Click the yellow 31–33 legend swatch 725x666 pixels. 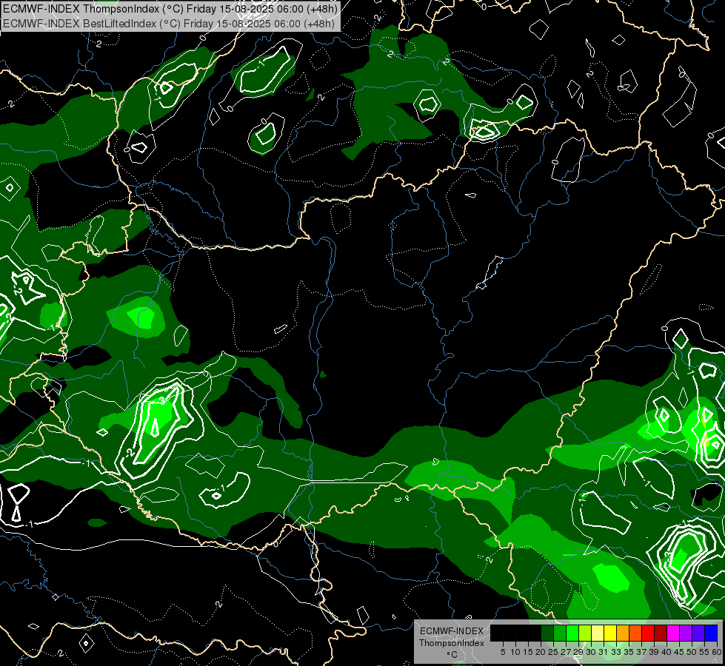(x=610, y=633)
